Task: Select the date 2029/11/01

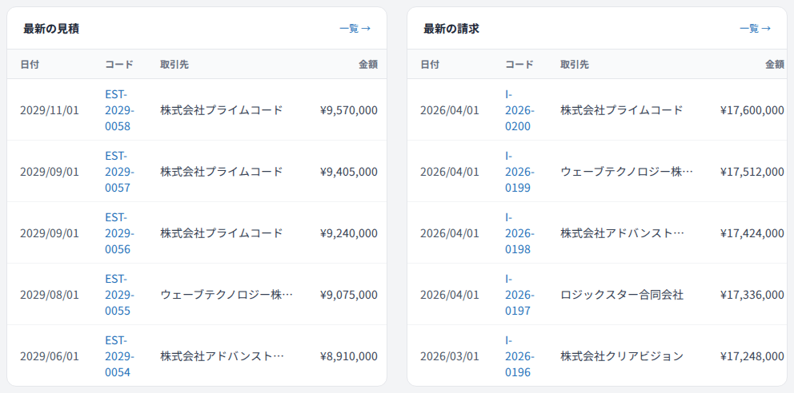Action: pyautogui.click(x=50, y=110)
